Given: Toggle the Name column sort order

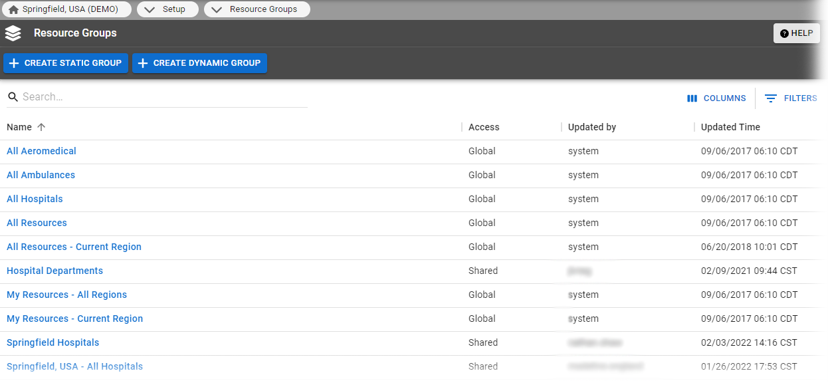Looking at the screenshot, I should pyautogui.click(x=40, y=127).
